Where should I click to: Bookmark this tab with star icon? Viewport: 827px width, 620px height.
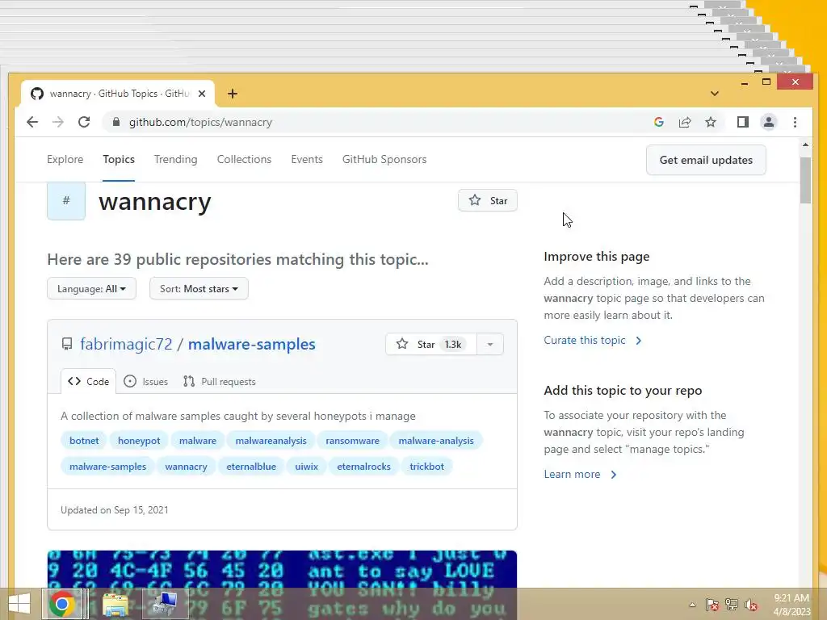[x=711, y=123]
